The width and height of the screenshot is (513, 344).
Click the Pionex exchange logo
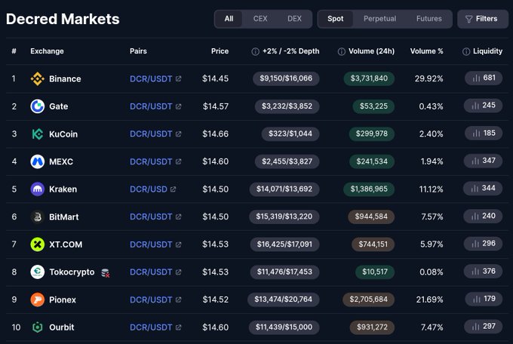(x=37, y=299)
